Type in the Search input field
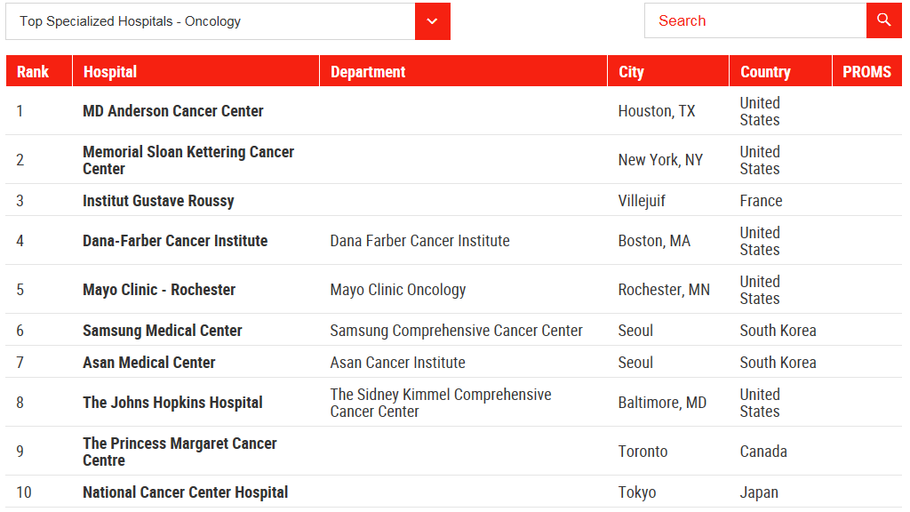Screen dimensions: 910x512 [755, 20]
